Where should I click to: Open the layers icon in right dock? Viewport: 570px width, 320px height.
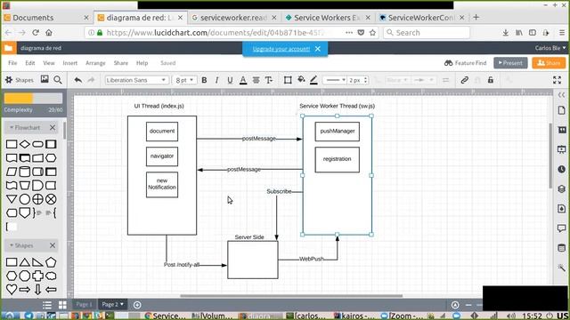tap(562, 188)
